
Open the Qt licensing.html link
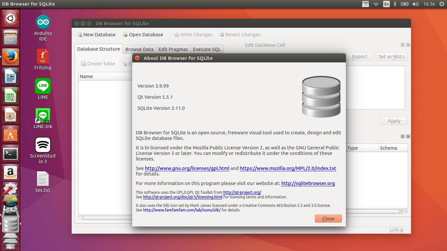[183, 197]
